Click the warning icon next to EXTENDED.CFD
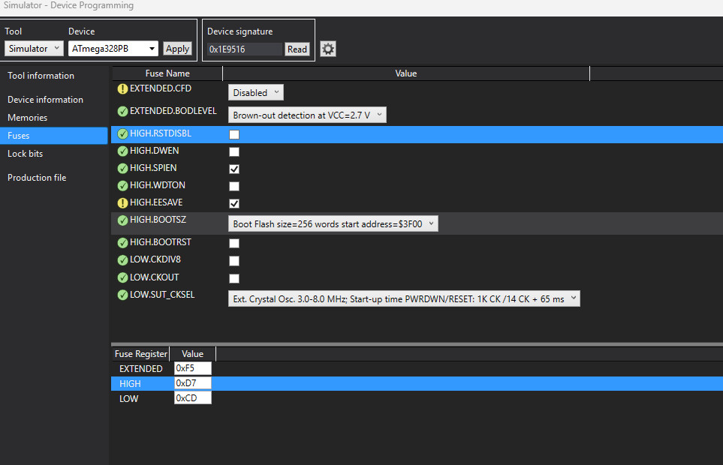Image resolution: width=723 pixels, height=465 pixels. click(122, 88)
